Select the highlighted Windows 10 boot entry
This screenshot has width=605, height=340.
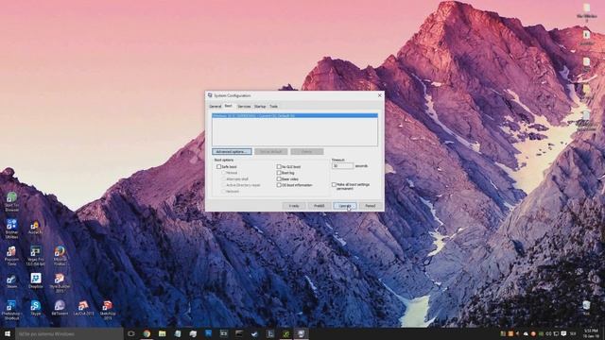point(295,115)
